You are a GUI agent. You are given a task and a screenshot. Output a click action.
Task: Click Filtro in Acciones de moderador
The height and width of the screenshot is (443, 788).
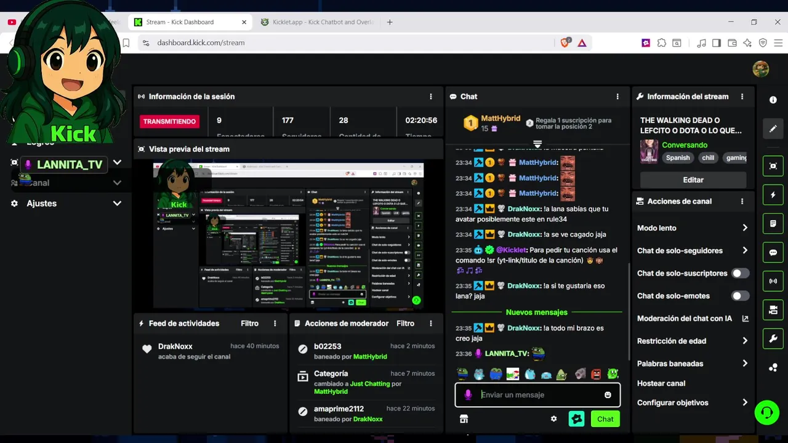click(405, 324)
